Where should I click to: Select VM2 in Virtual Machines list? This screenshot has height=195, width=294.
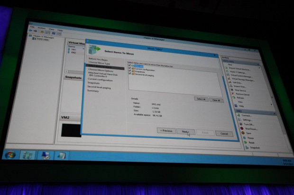[73, 52]
